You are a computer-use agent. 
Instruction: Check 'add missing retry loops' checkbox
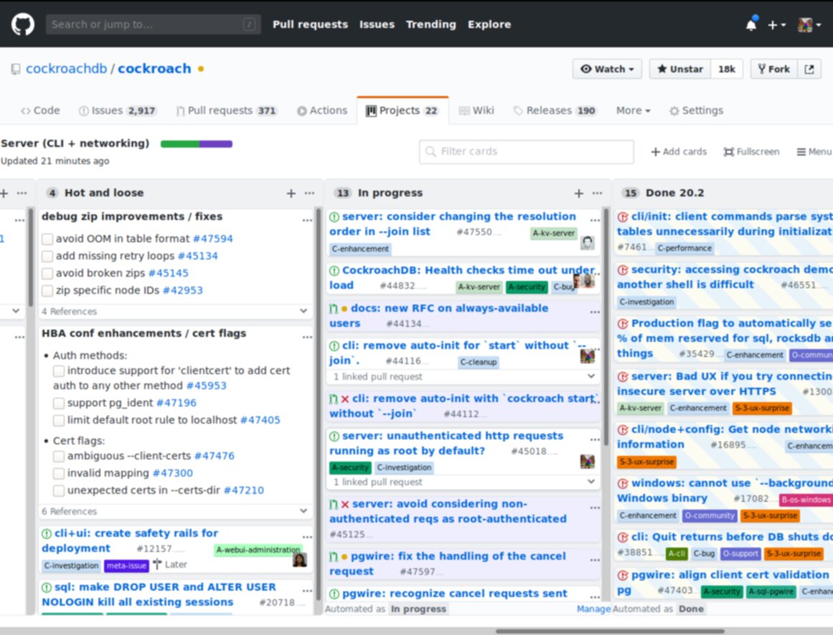pyautogui.click(x=47, y=257)
